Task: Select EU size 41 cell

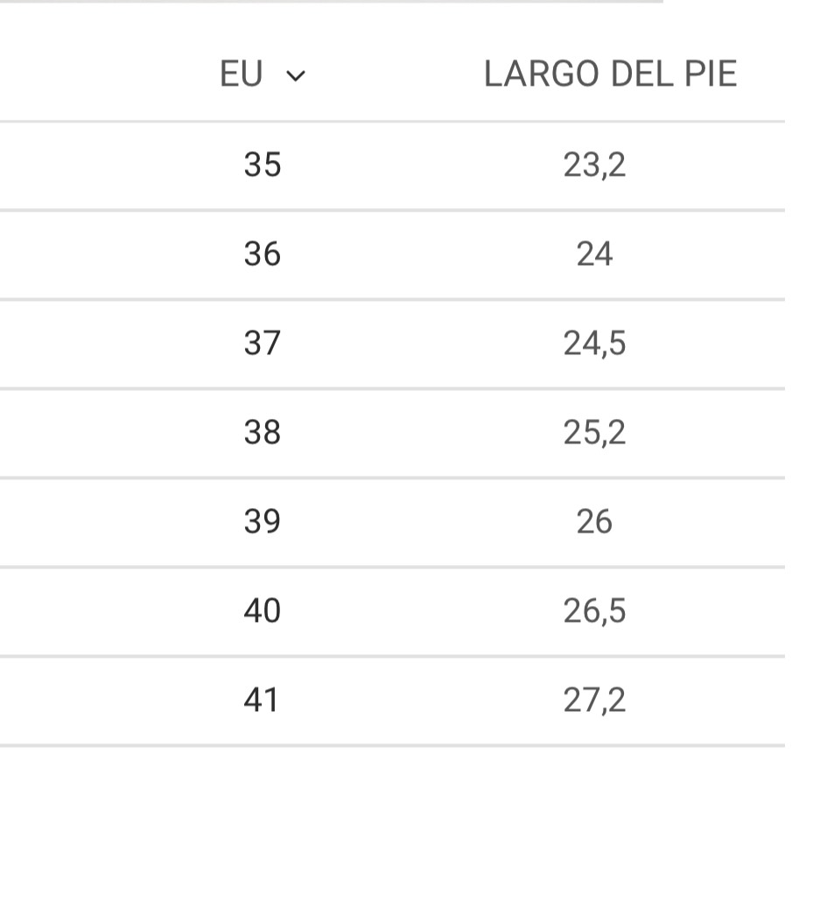Action: tap(263, 700)
